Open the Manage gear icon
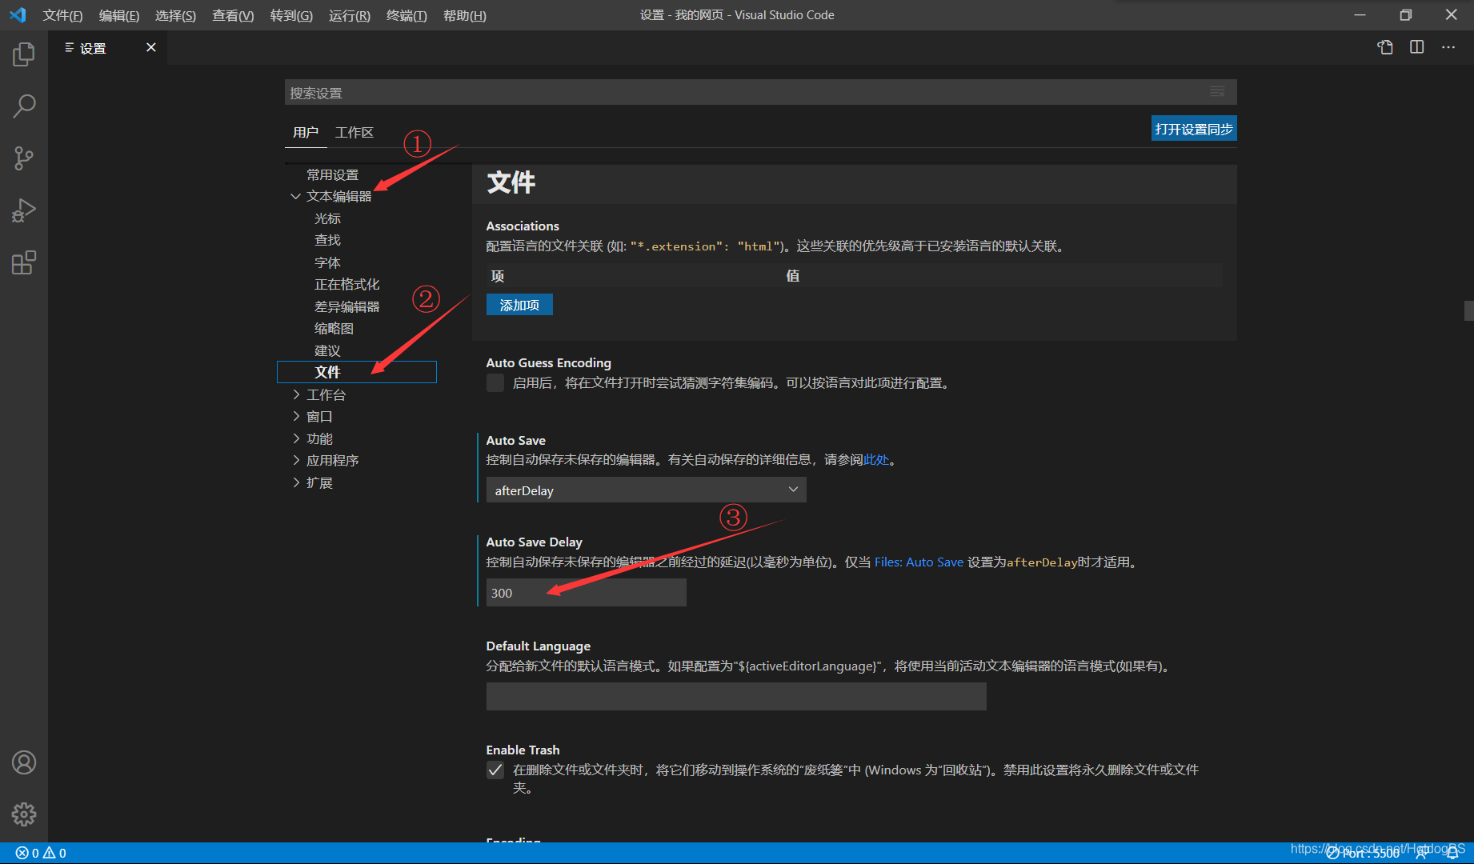 tap(24, 814)
